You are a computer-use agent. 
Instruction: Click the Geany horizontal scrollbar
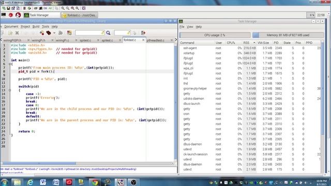click(x=39, y=163)
